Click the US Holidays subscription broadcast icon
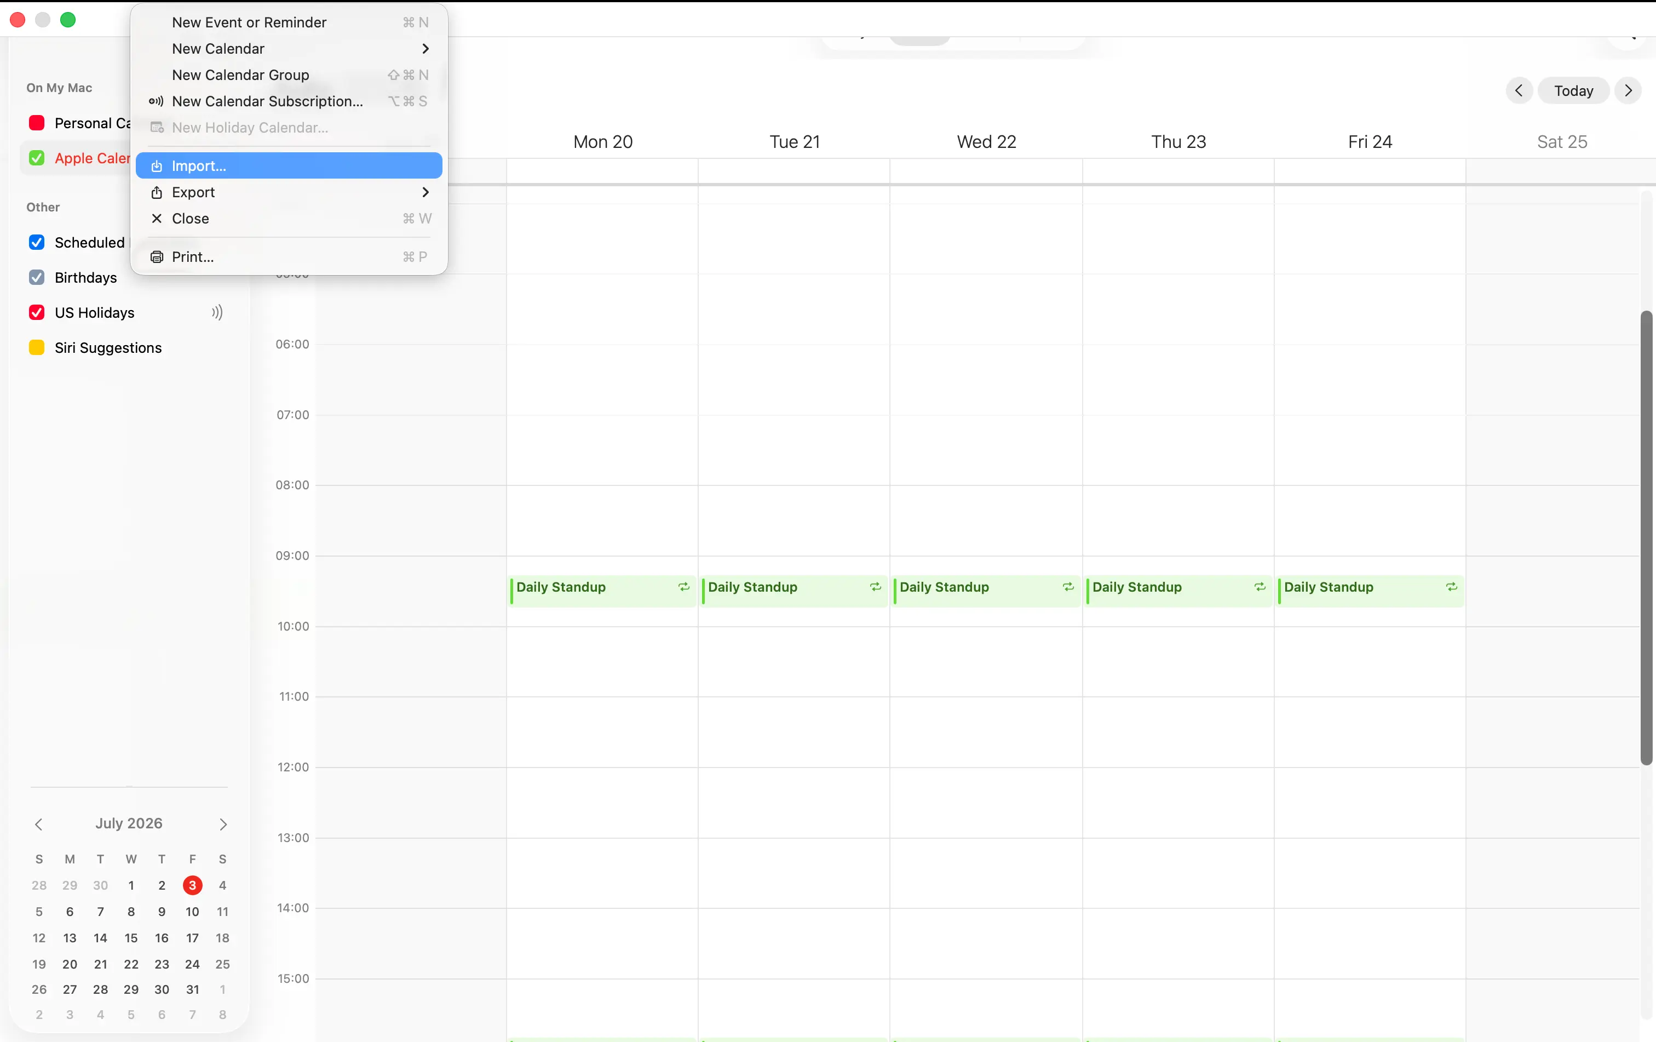 tap(217, 312)
